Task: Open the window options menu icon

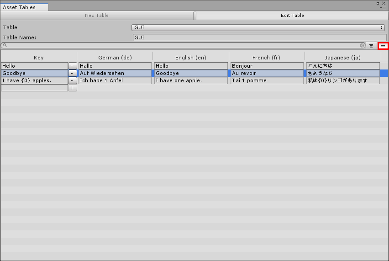Action: click(383, 8)
